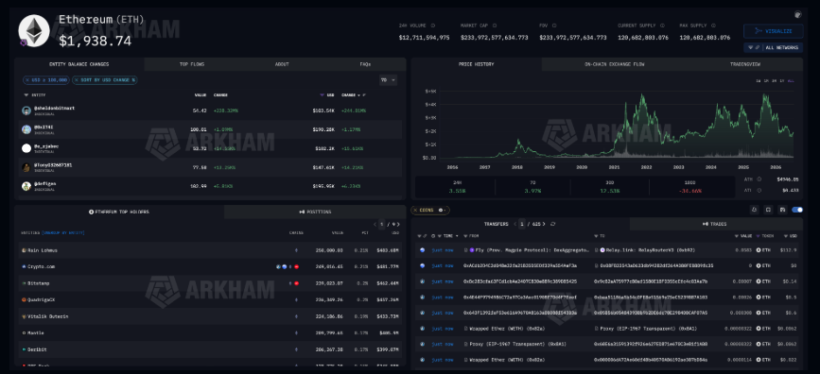Select the ALL range on the price chart

pos(791,81)
